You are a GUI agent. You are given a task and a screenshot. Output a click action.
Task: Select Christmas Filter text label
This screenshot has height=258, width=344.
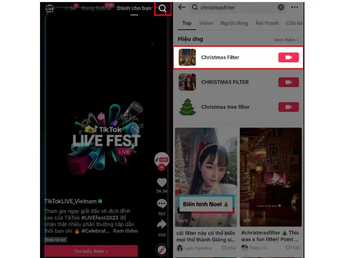click(x=220, y=58)
